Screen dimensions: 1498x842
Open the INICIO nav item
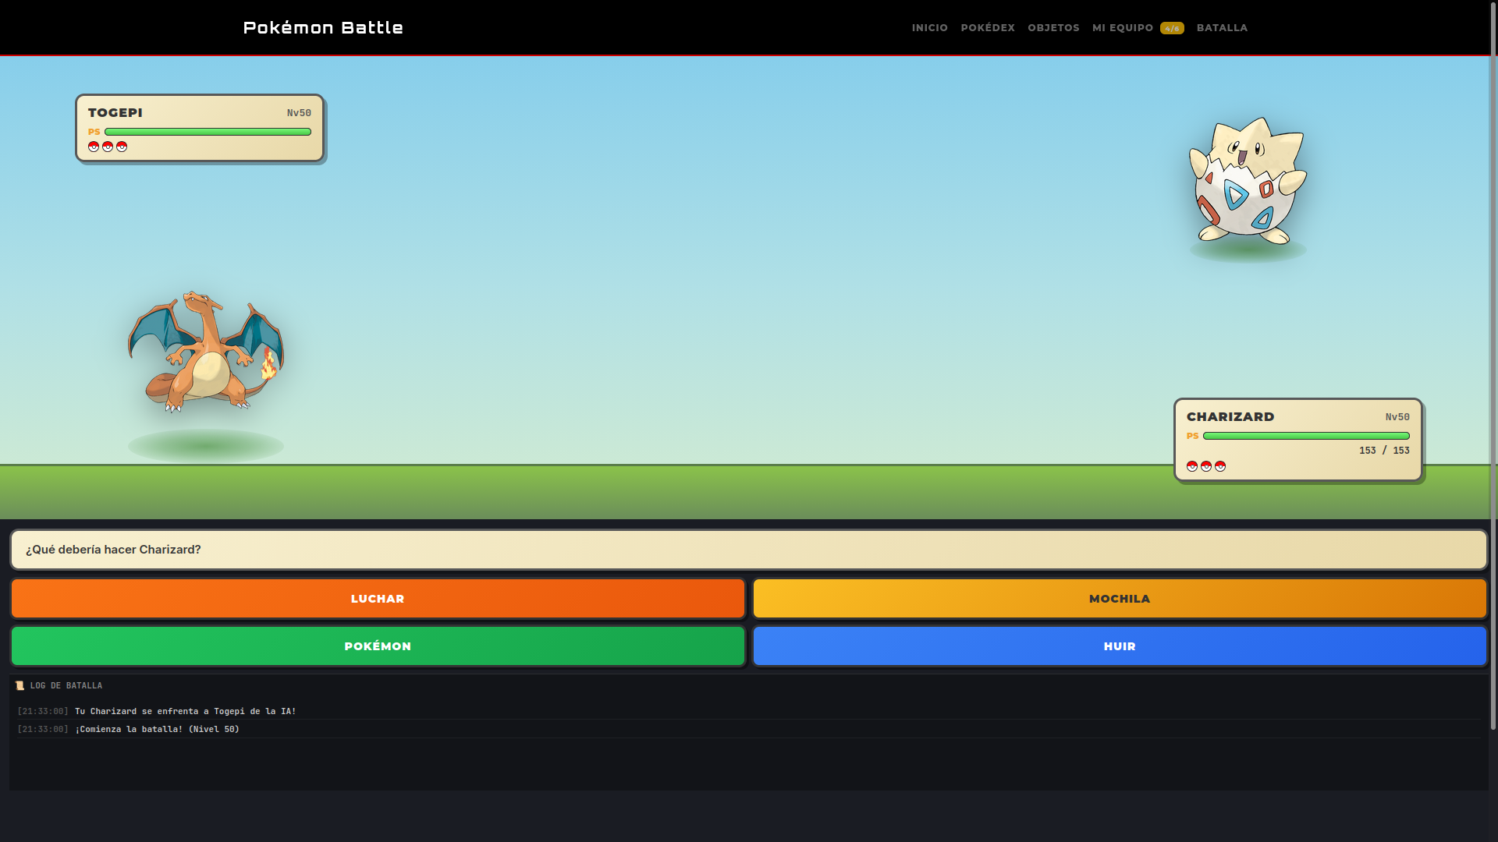(x=929, y=28)
